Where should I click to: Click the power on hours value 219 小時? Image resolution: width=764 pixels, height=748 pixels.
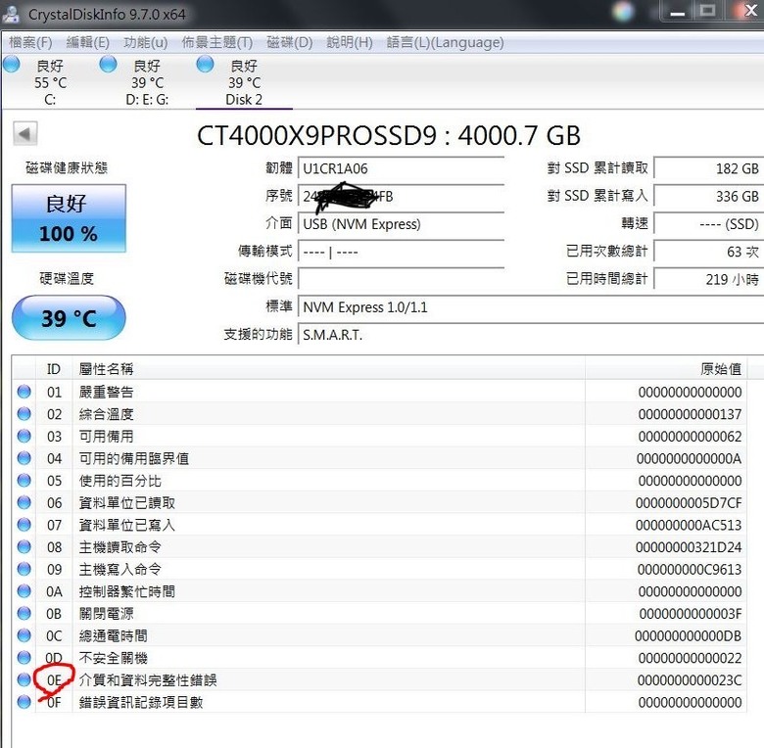[x=708, y=280]
